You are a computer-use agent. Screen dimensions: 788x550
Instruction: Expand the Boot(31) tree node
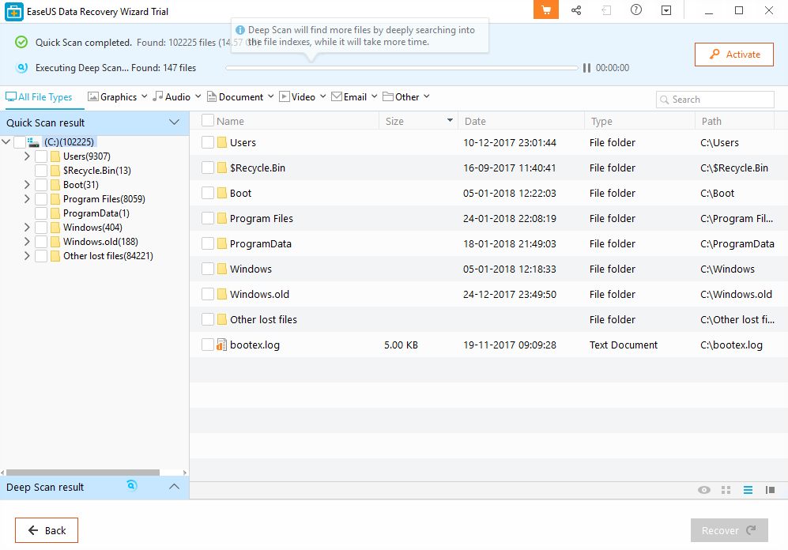point(27,185)
